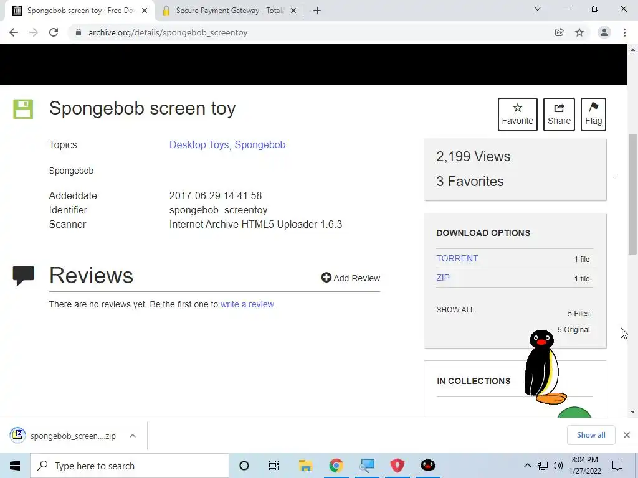Close the Secure Payment Gateway tab
The height and width of the screenshot is (478, 638).
coord(293,11)
